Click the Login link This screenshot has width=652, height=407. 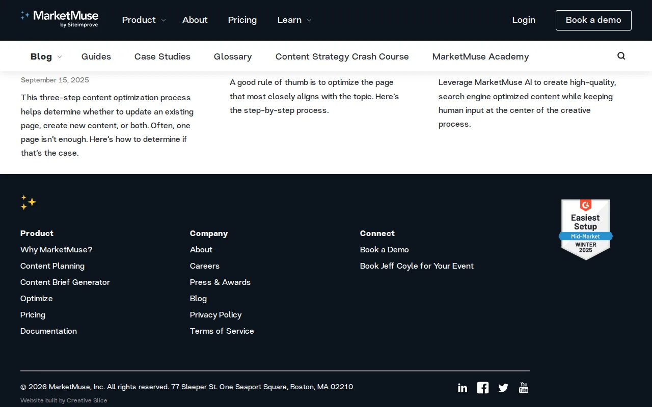[524, 20]
